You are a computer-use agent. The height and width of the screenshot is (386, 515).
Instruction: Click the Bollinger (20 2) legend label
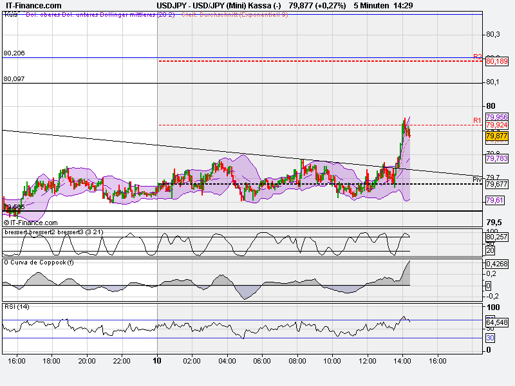pyautogui.click(x=90, y=14)
